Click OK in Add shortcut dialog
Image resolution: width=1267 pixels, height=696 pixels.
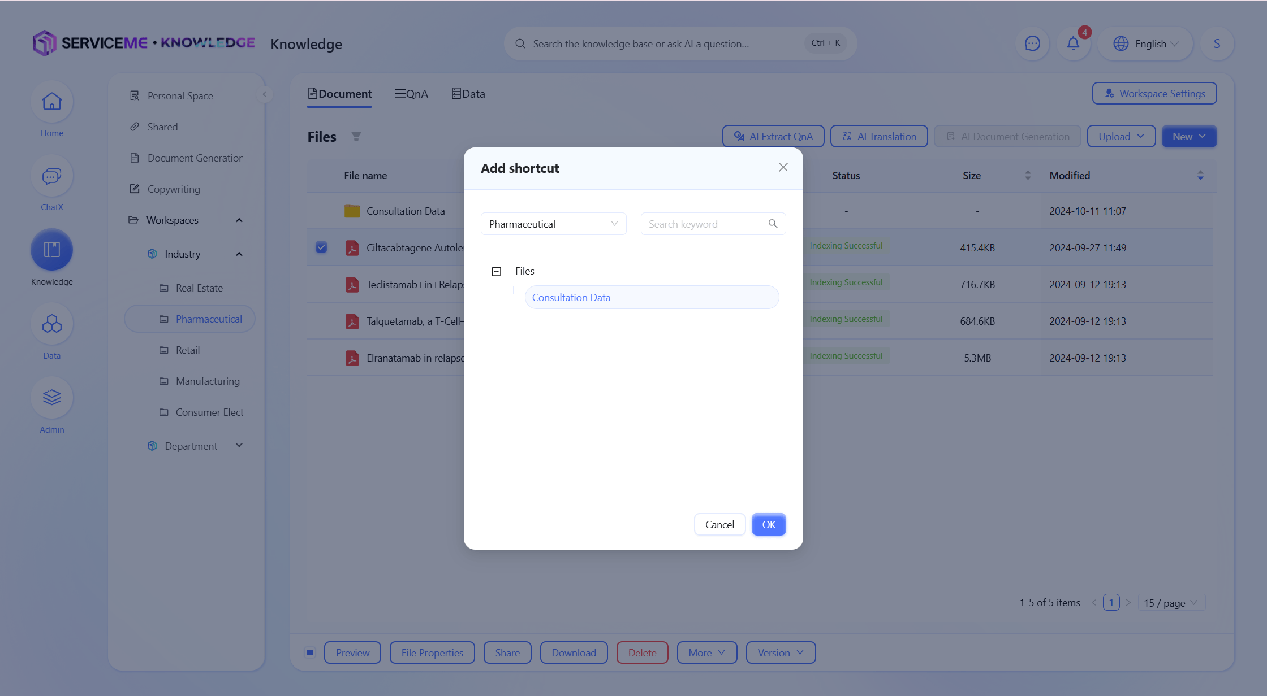pos(768,524)
